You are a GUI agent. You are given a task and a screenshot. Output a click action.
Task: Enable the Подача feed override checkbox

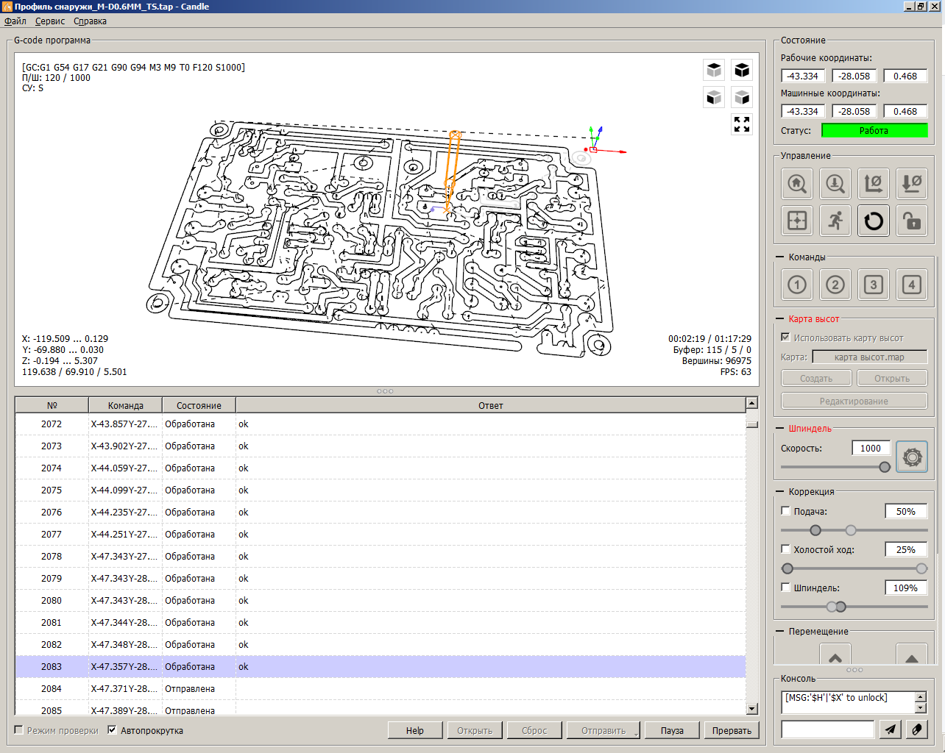tap(785, 511)
